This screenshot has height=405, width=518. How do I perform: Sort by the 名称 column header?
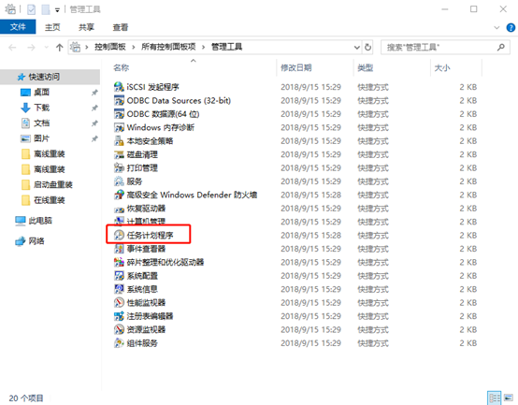point(121,67)
